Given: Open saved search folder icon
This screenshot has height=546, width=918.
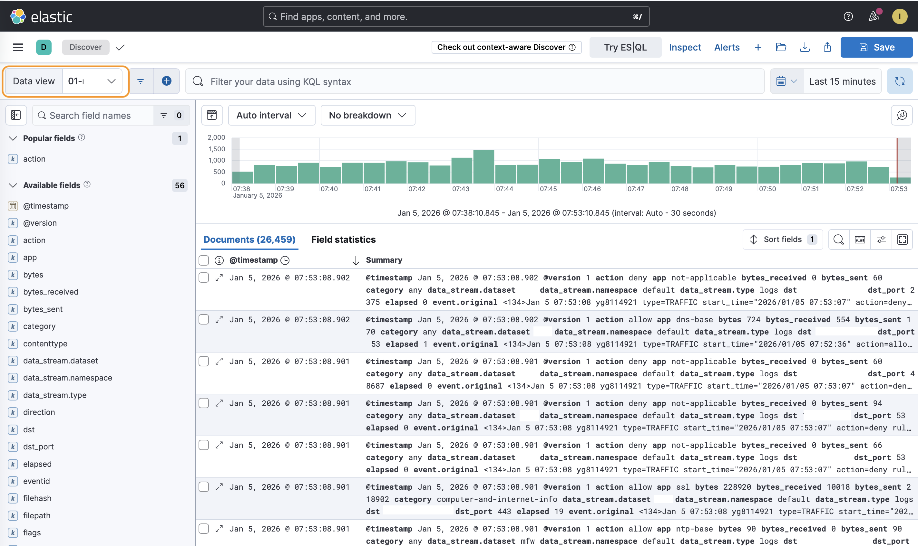Looking at the screenshot, I should point(781,47).
